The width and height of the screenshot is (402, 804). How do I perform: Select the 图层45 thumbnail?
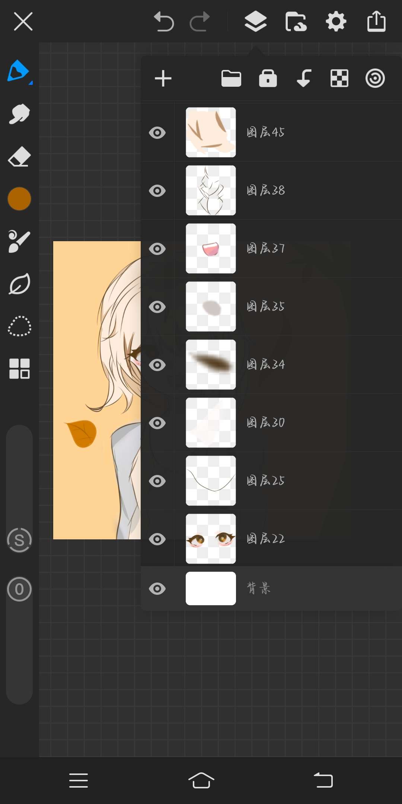[x=211, y=132]
